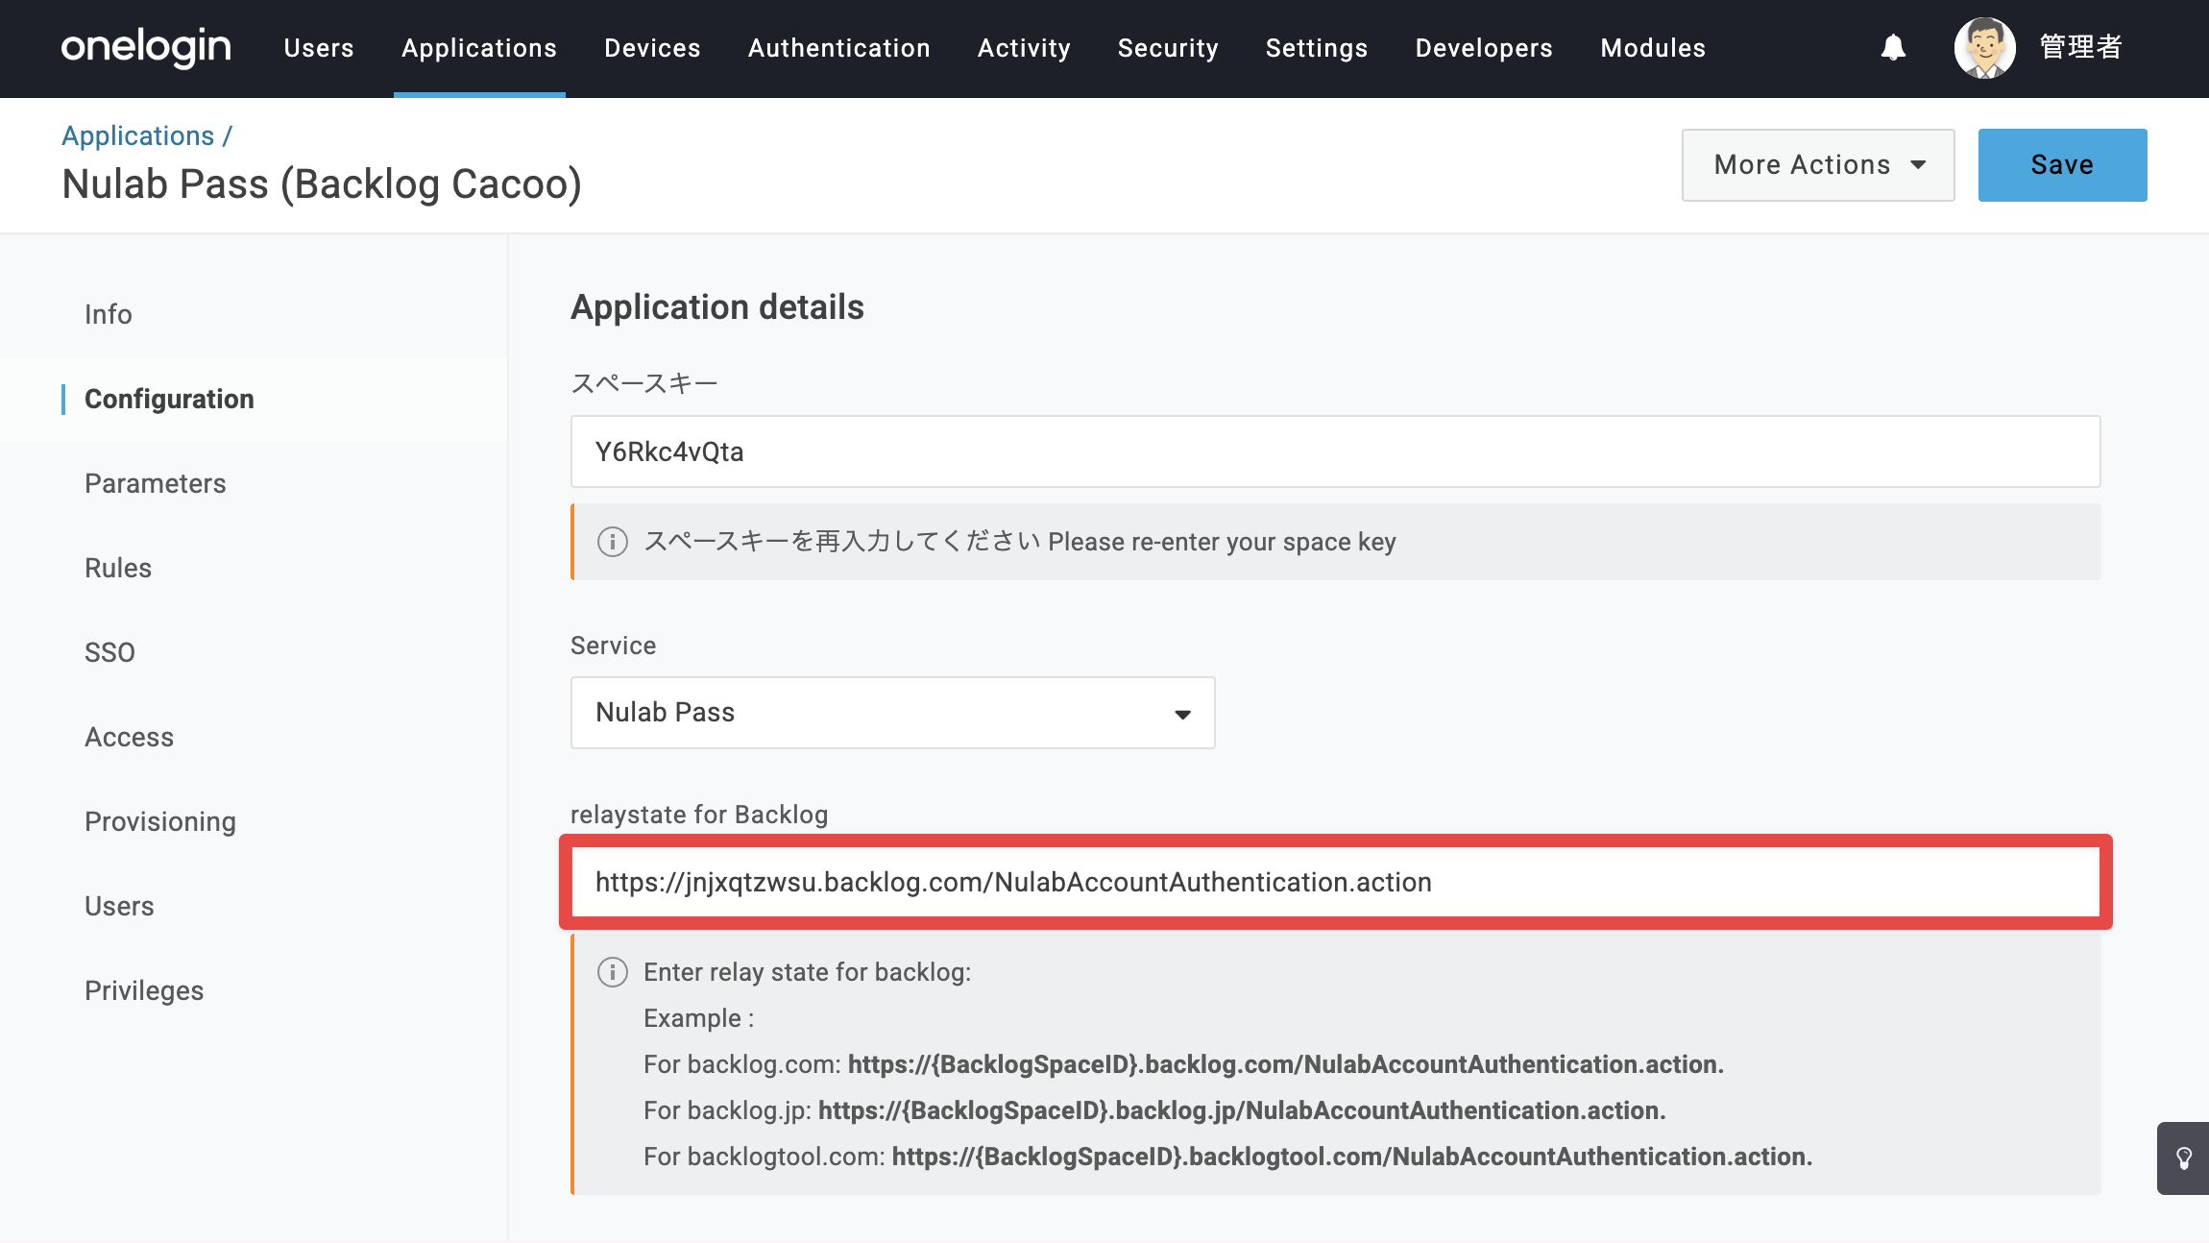This screenshot has width=2209, height=1243.
Task: Click the スペースキー field label
Action: [644, 383]
